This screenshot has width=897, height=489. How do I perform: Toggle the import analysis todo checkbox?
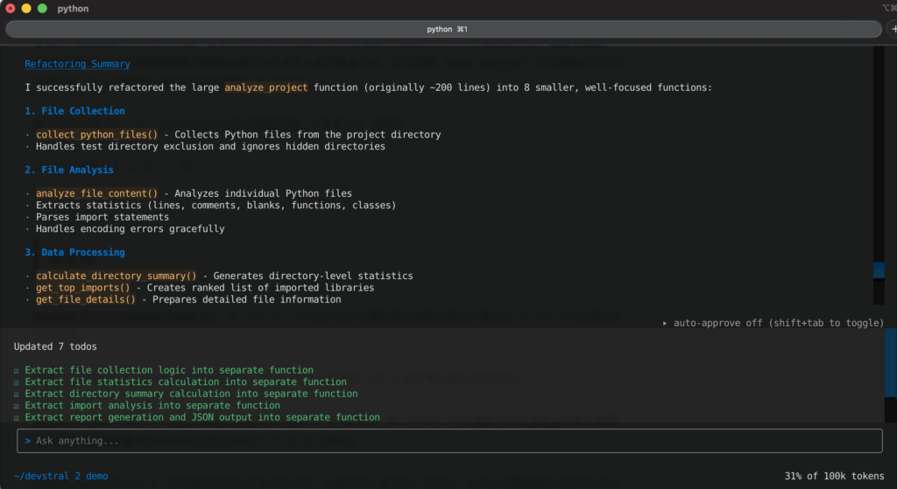pyautogui.click(x=18, y=406)
